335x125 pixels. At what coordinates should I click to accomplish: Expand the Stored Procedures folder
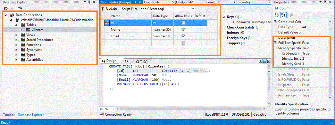(16, 40)
